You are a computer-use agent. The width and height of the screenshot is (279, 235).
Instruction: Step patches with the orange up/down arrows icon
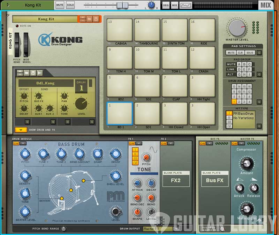[83, 19]
